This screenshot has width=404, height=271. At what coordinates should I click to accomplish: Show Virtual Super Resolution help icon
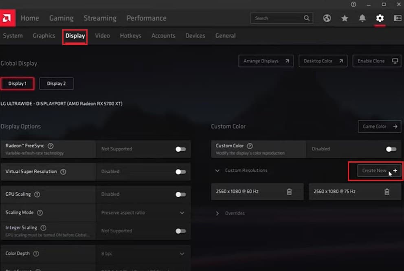pos(63,172)
